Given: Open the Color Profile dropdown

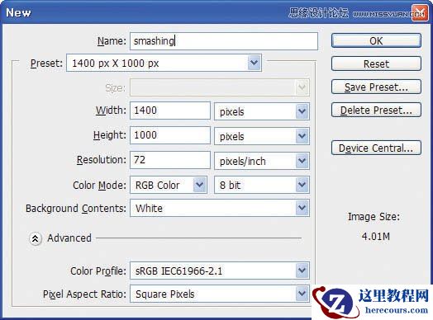Looking at the screenshot, I should (220, 271).
